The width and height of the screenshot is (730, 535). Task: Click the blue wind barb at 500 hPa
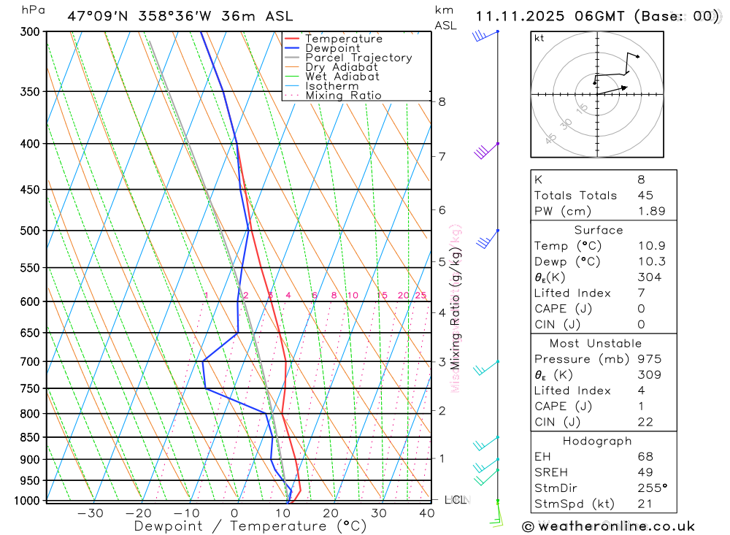(488, 239)
